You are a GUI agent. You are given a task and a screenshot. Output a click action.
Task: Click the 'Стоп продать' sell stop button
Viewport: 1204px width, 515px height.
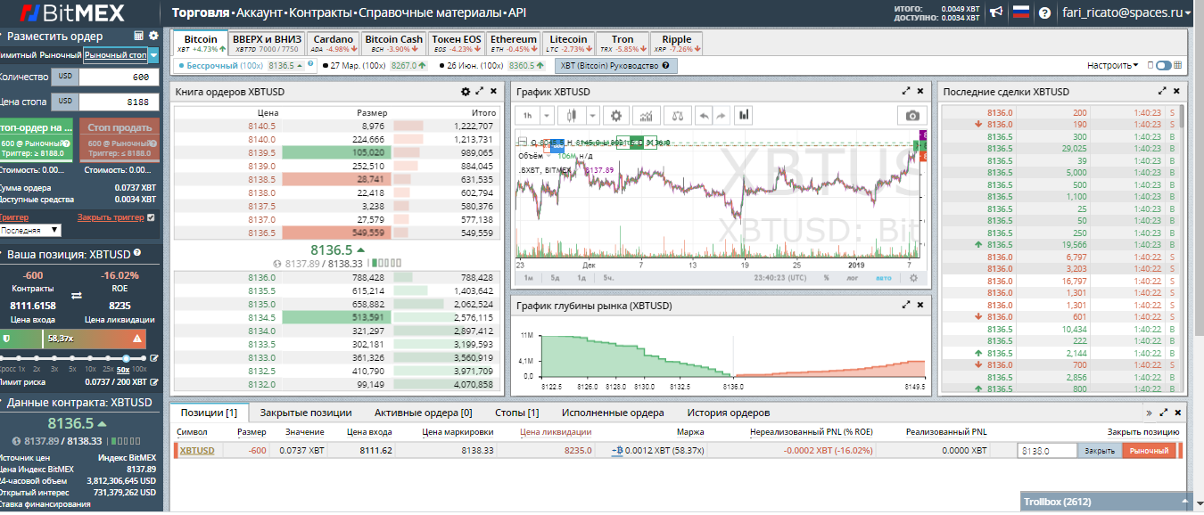click(x=119, y=139)
